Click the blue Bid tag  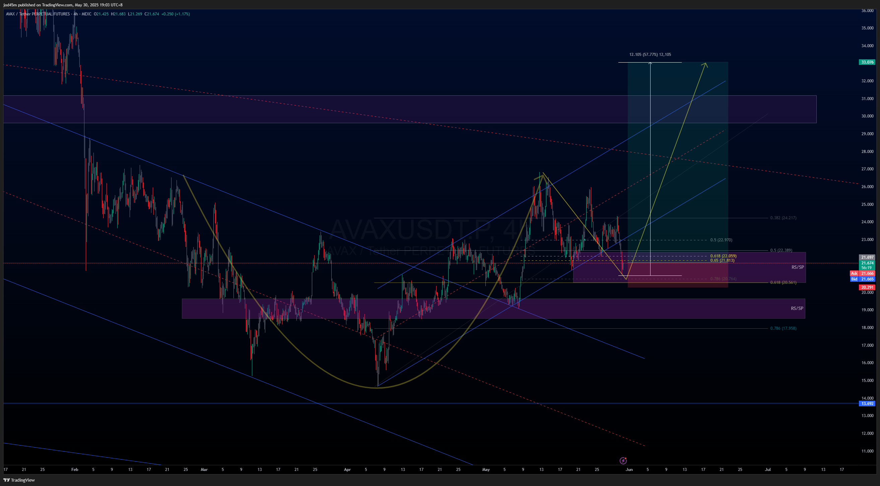[854, 279]
